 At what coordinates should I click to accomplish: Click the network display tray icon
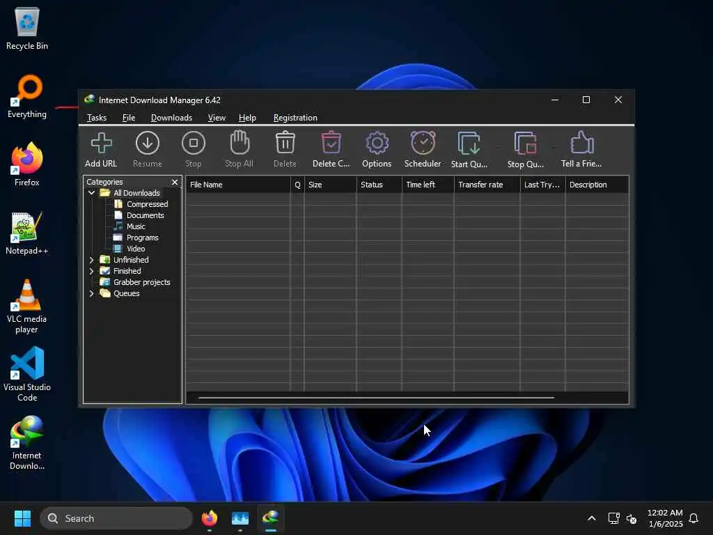point(613,518)
